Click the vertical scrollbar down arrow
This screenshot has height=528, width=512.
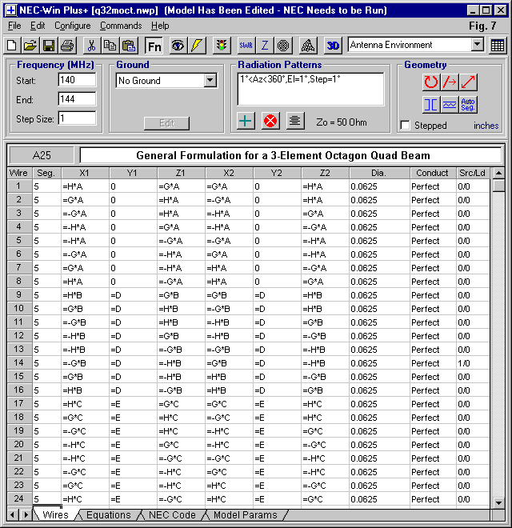tap(498, 500)
